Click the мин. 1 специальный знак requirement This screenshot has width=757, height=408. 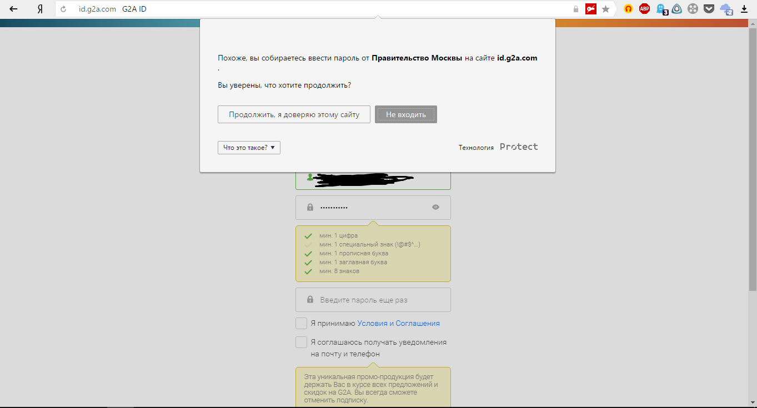[x=369, y=244]
